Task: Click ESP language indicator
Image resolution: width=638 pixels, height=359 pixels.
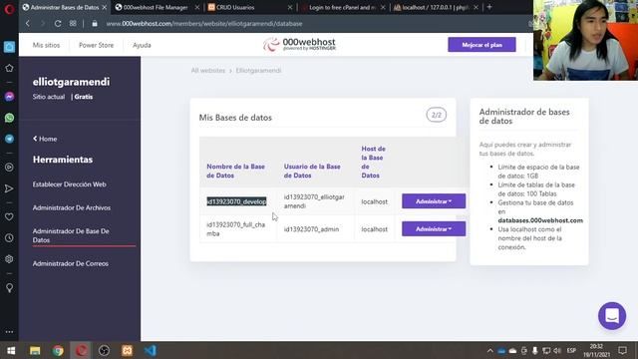Action: click(x=571, y=350)
